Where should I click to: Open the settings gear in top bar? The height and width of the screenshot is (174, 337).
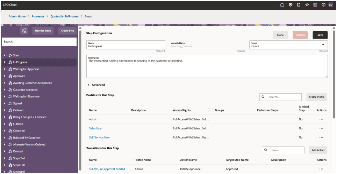coord(291,5)
